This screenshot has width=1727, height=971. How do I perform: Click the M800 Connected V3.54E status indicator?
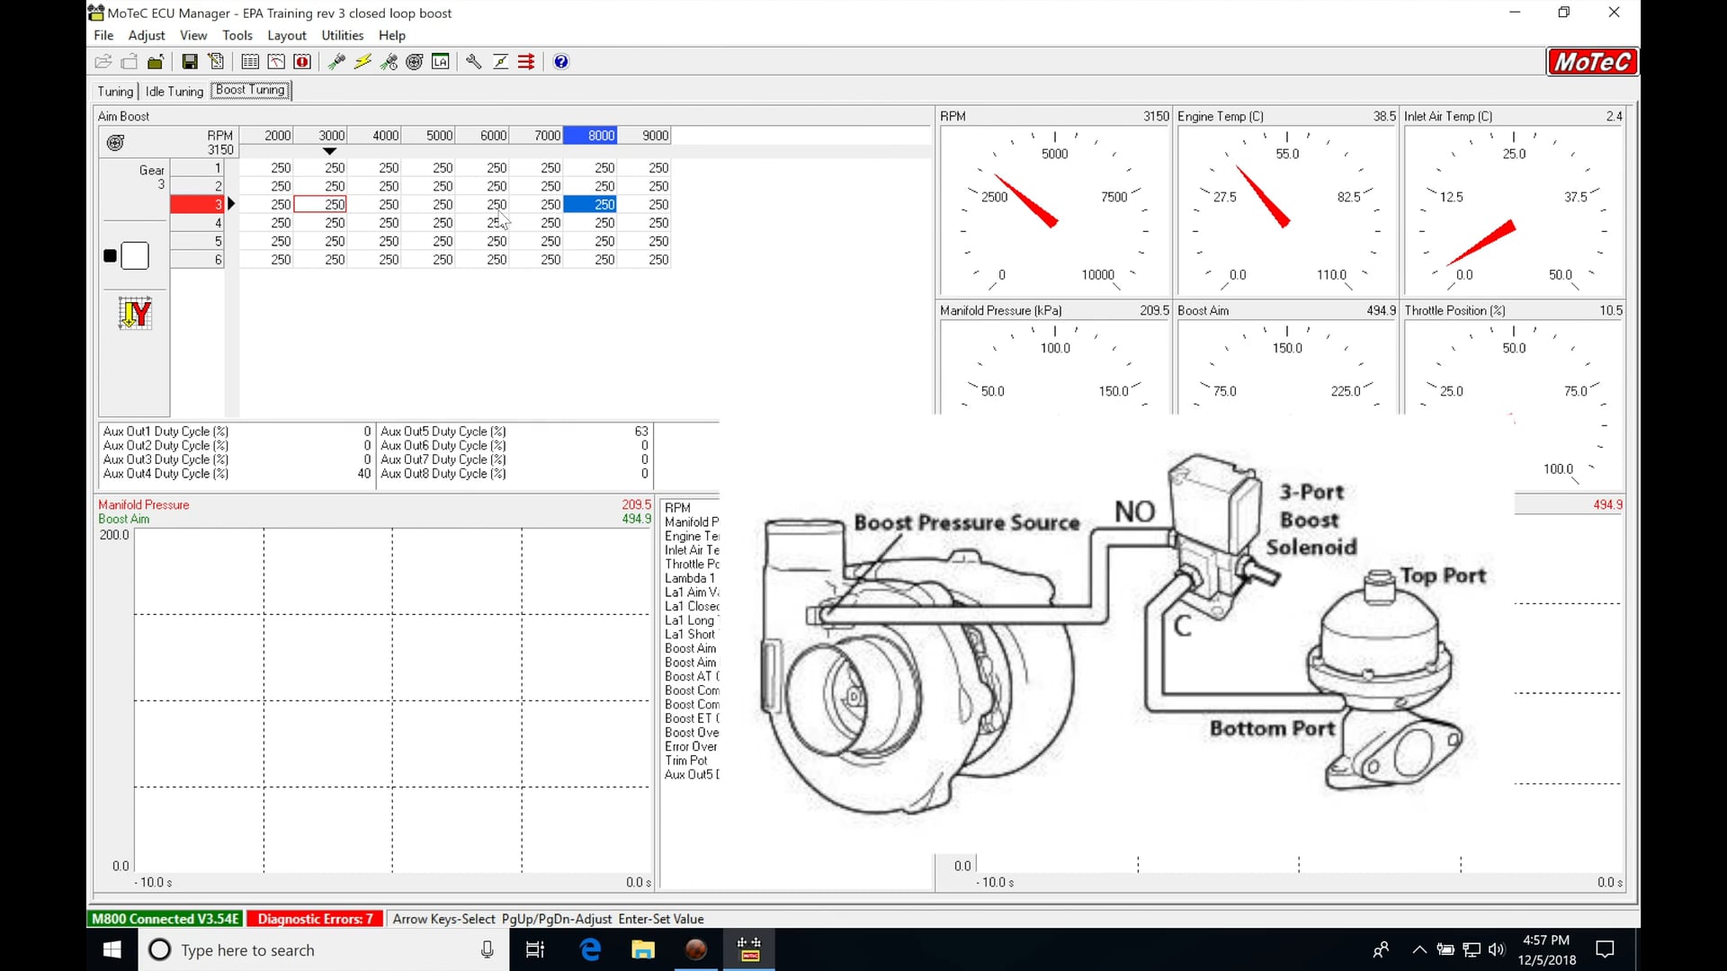pos(165,918)
